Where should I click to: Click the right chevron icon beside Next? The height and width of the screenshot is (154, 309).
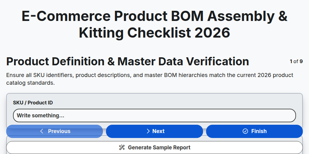coord(148,131)
